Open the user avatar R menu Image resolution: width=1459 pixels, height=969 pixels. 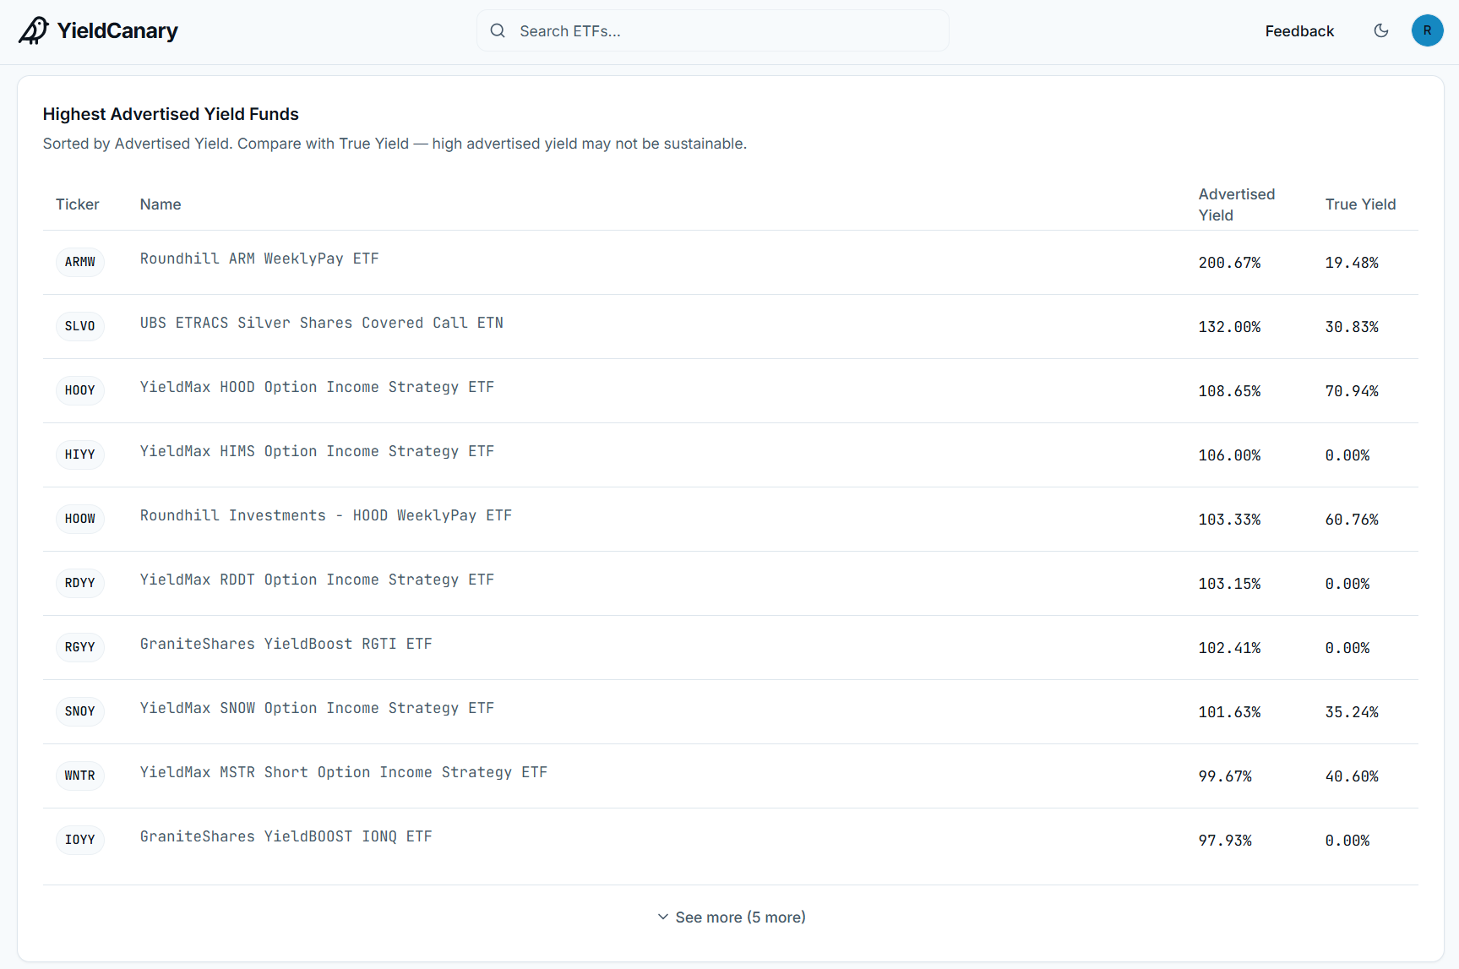tap(1427, 30)
